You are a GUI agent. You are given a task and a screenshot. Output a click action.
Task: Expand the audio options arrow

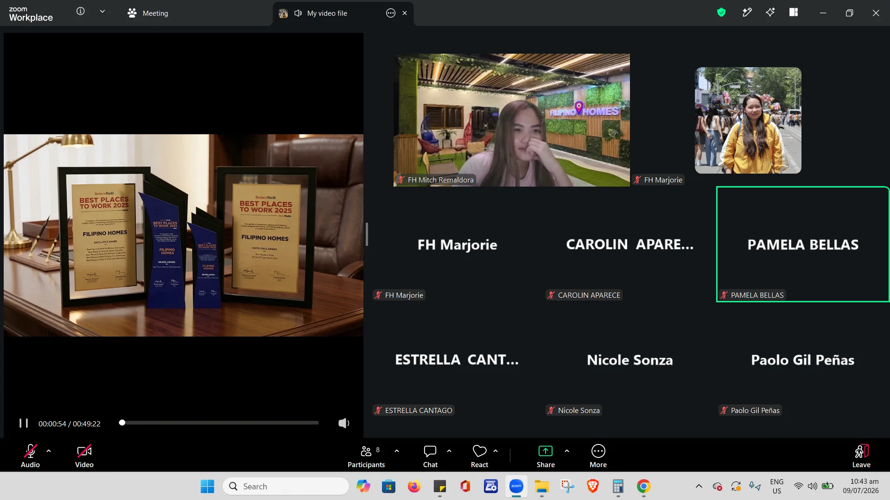(x=49, y=450)
